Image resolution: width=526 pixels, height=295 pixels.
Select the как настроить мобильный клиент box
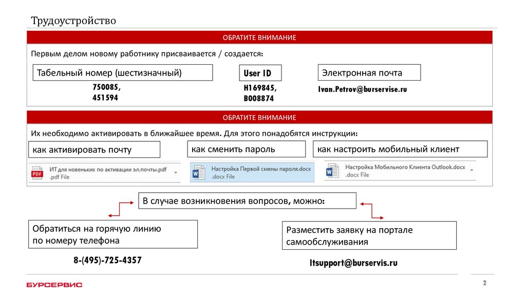pos(400,149)
